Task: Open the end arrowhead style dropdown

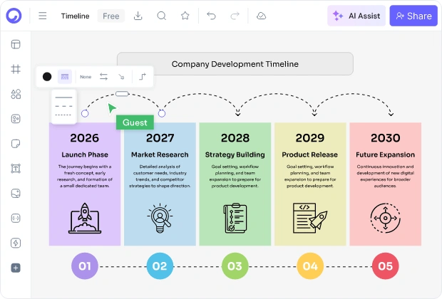Action: (121, 77)
